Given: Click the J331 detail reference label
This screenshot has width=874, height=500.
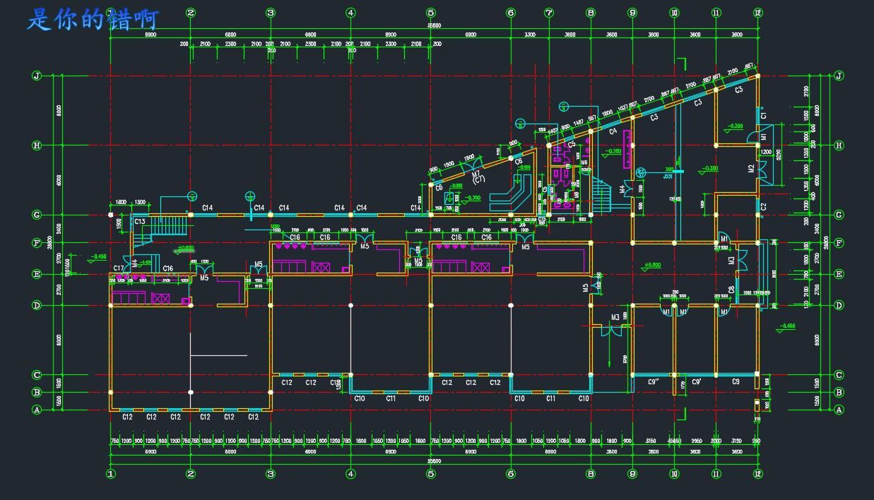Looking at the screenshot, I should tap(668, 177).
